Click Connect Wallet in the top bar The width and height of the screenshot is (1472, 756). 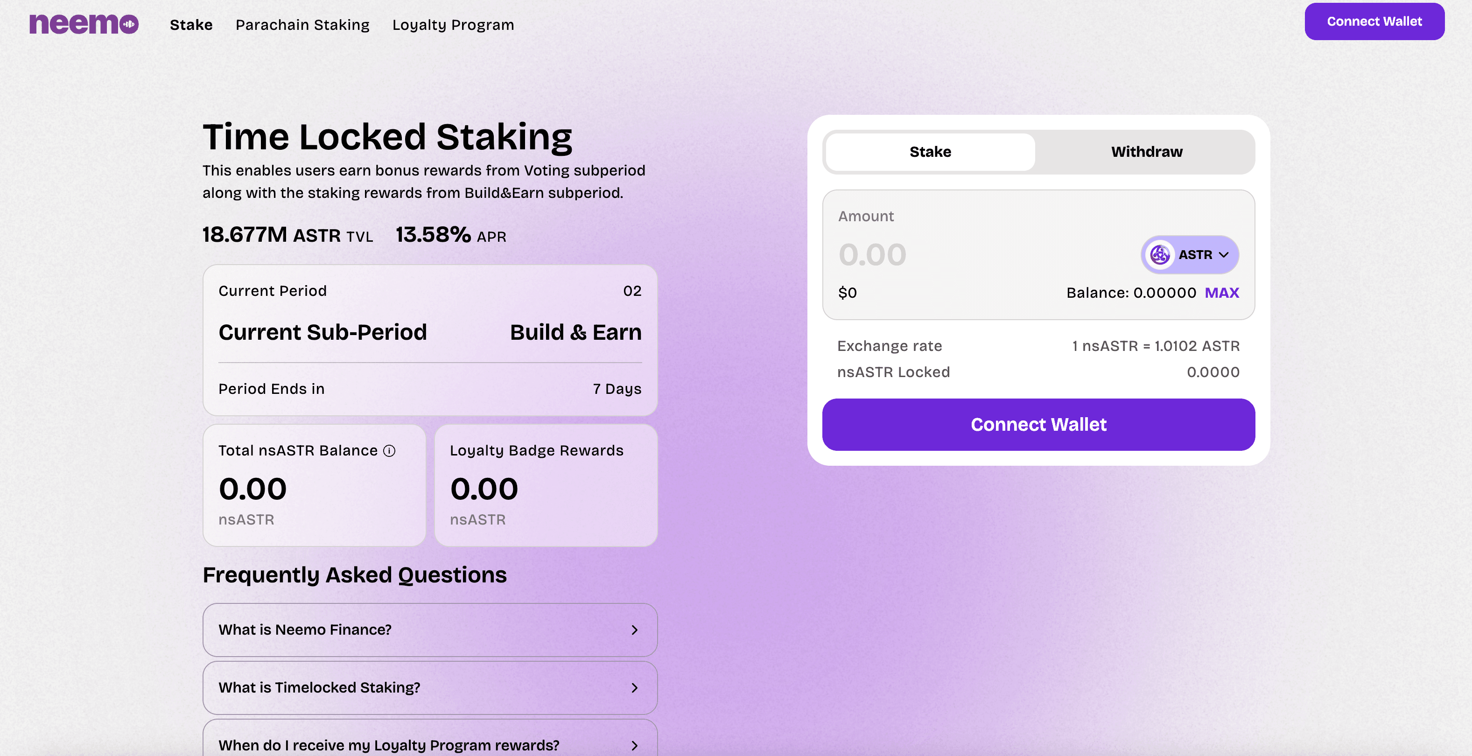1374,21
